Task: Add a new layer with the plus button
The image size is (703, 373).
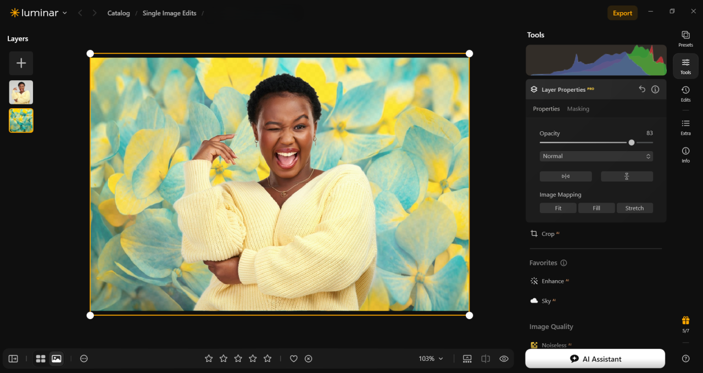Action: pos(21,63)
